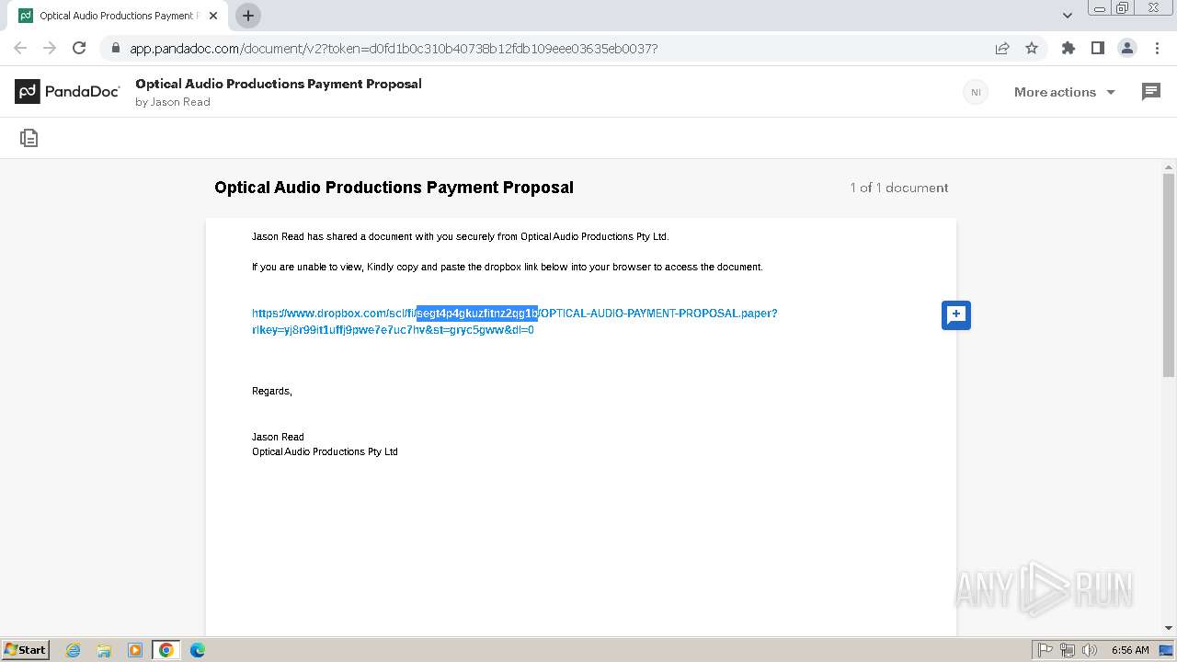
Task: Launch Microsoft Edge from the taskbar
Action: [x=198, y=650]
